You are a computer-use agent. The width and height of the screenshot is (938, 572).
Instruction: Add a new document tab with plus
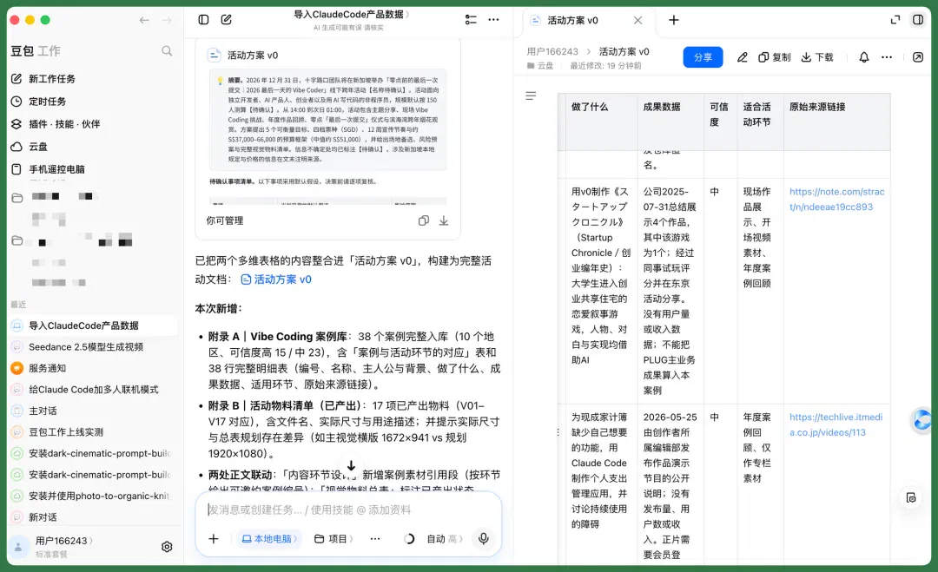pyautogui.click(x=674, y=20)
